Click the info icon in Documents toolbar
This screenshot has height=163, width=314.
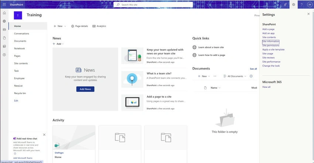pyautogui.click(x=251, y=76)
